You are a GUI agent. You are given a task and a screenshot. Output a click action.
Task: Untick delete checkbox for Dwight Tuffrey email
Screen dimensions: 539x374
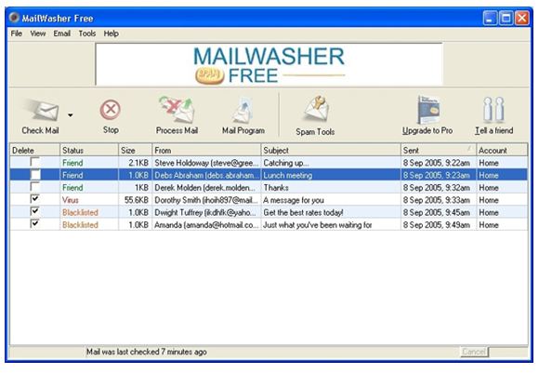coord(34,211)
